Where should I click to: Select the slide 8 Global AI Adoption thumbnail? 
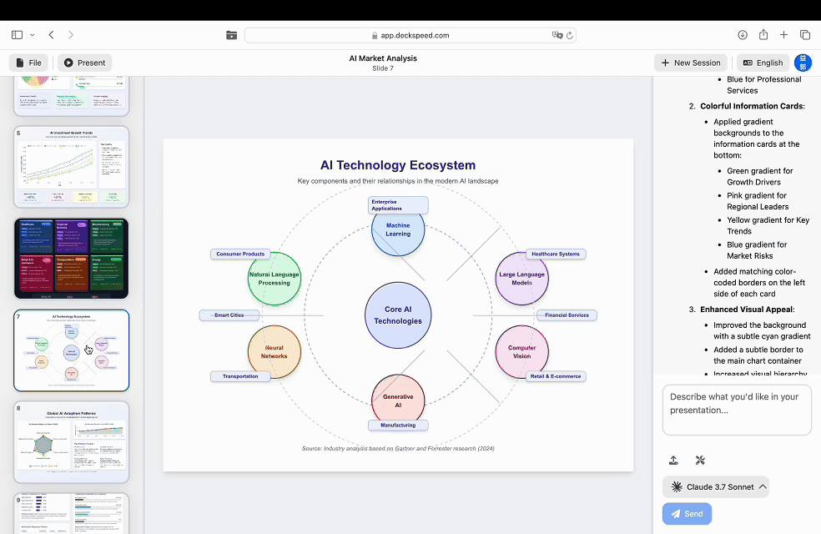[x=72, y=441]
